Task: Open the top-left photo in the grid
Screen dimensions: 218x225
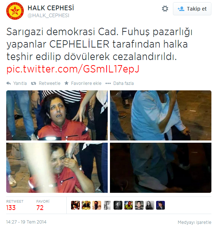Action: (x=57, y=115)
